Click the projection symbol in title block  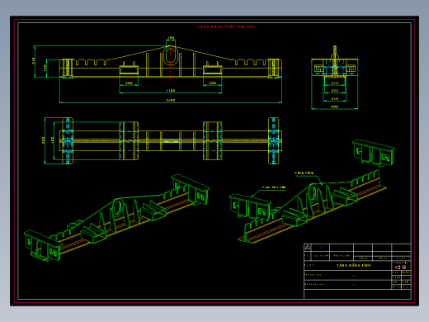click(x=400, y=268)
